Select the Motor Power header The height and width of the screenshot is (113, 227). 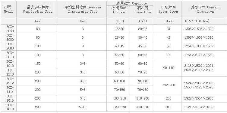pyautogui.click(x=167, y=10)
